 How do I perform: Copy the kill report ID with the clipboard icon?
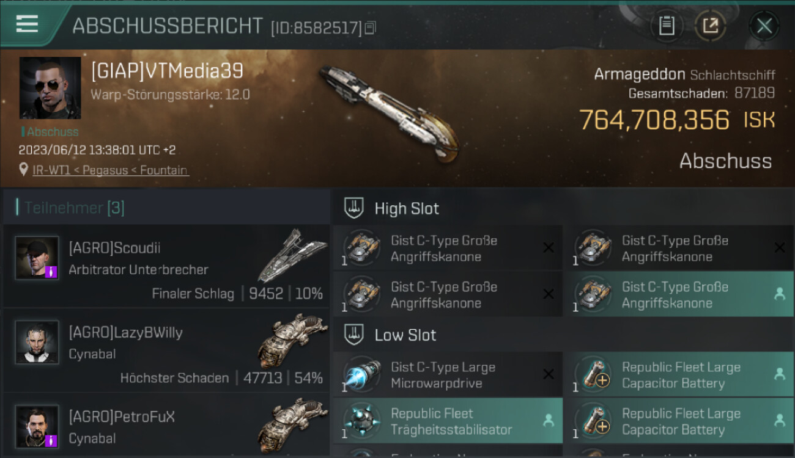pyautogui.click(x=370, y=28)
